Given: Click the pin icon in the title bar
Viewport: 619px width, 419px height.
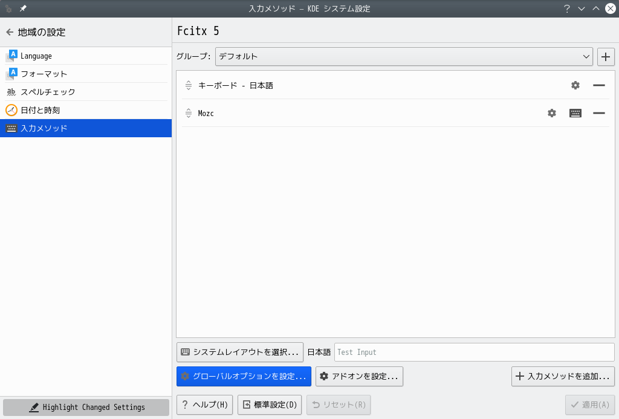Looking at the screenshot, I should pyautogui.click(x=23, y=8).
